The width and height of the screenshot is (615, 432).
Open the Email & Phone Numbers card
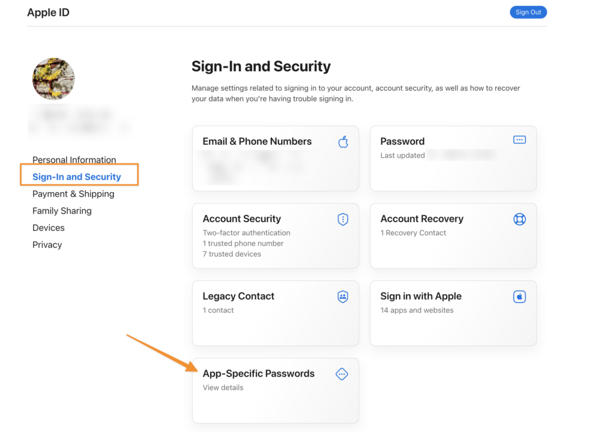(x=257, y=142)
